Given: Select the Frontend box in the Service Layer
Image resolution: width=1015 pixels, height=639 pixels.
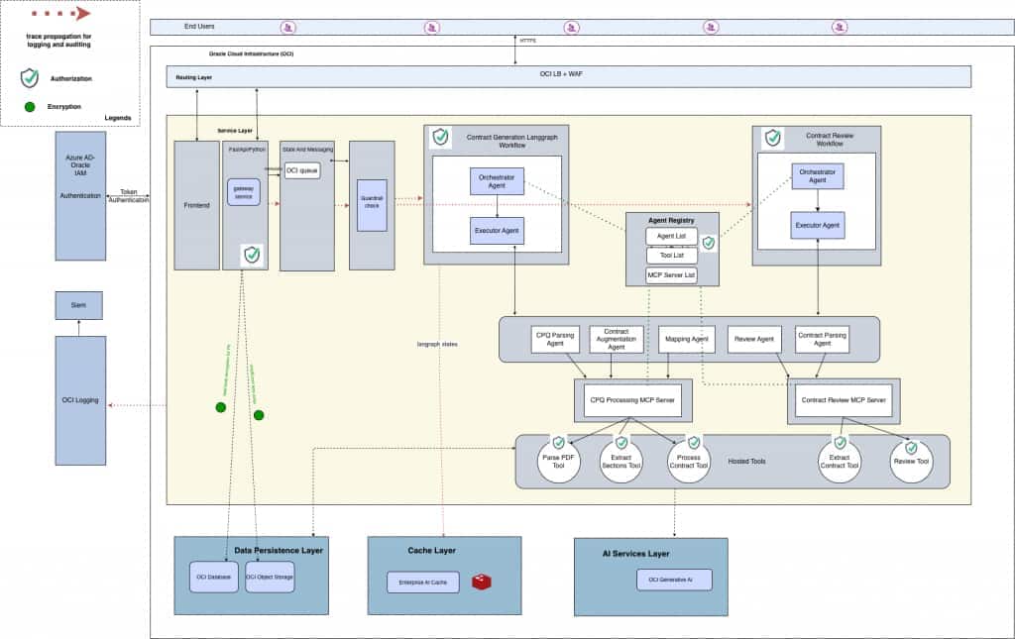Looking at the screenshot, I should 197,205.
